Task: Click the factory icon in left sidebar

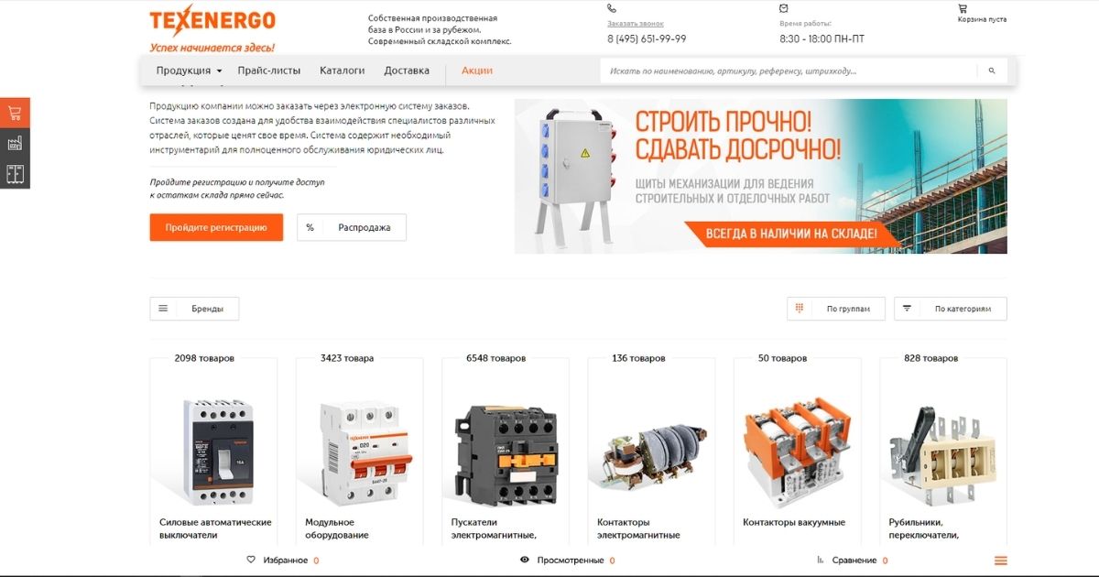Action: [x=15, y=144]
